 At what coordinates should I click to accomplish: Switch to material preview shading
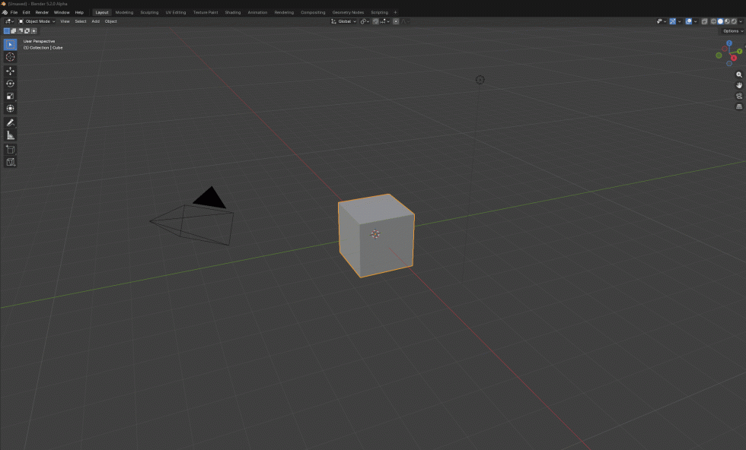pyautogui.click(x=727, y=21)
